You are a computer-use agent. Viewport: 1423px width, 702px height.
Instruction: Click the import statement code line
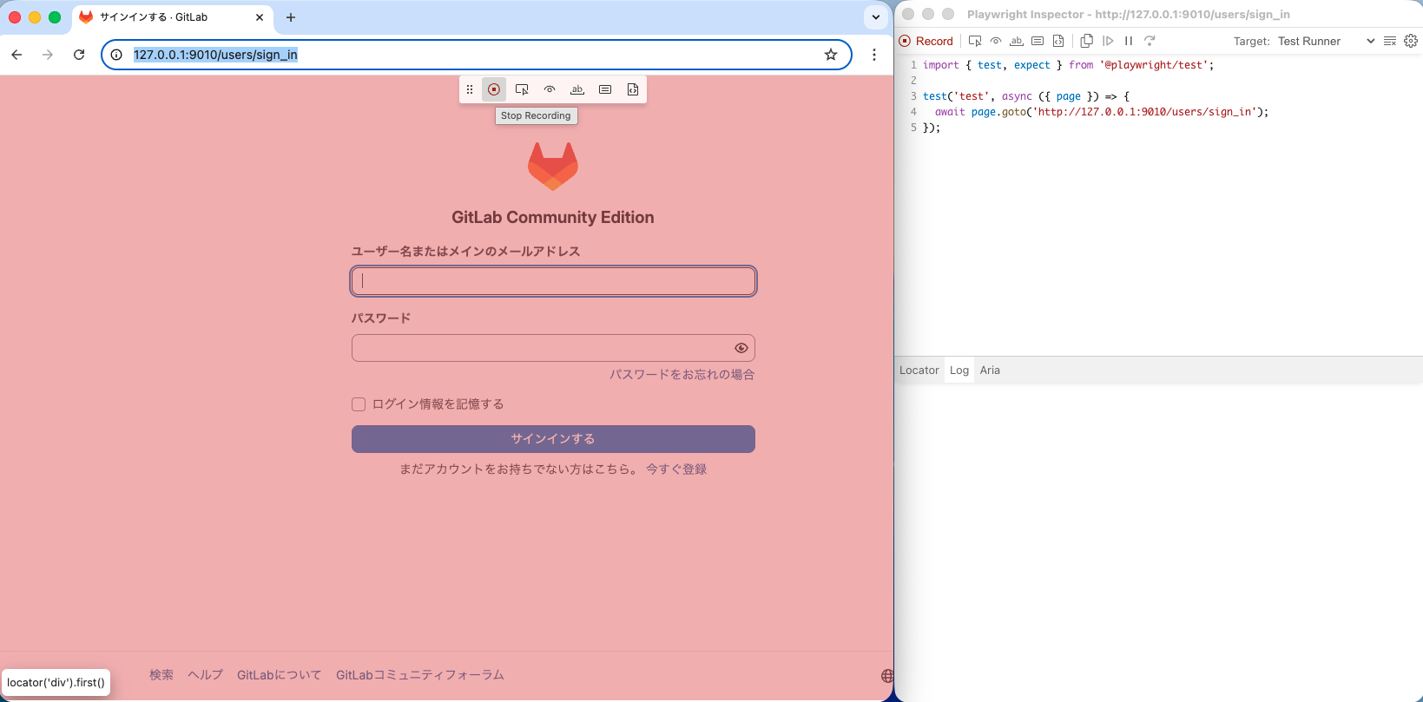point(1069,65)
